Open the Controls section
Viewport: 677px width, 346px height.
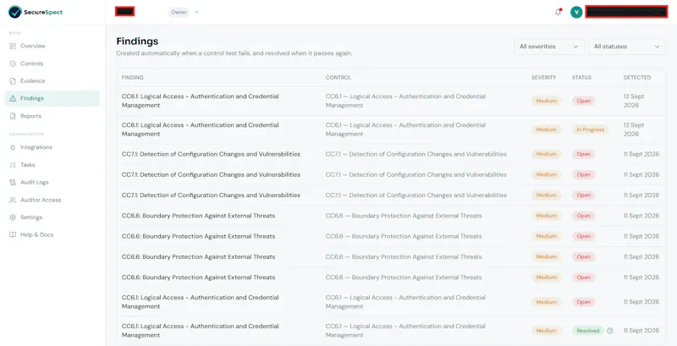52,63
